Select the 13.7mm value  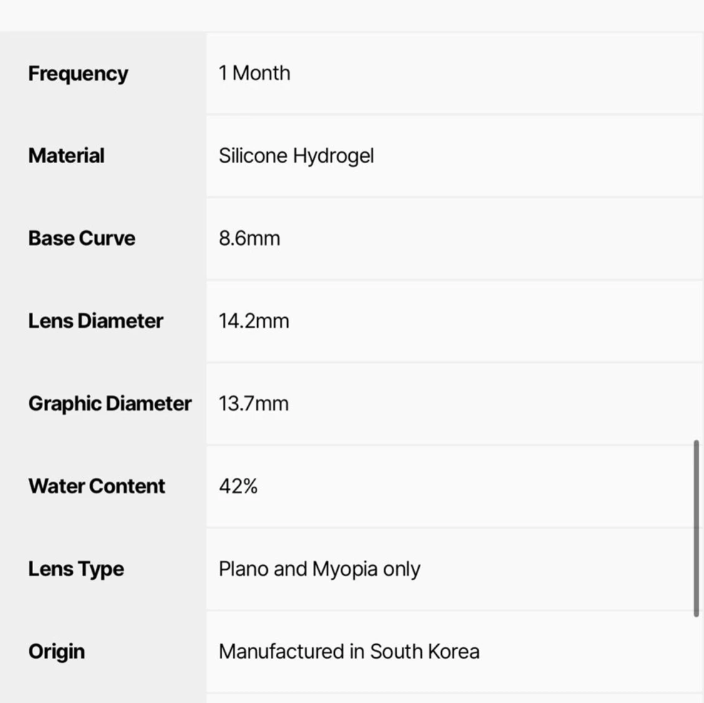[253, 403]
